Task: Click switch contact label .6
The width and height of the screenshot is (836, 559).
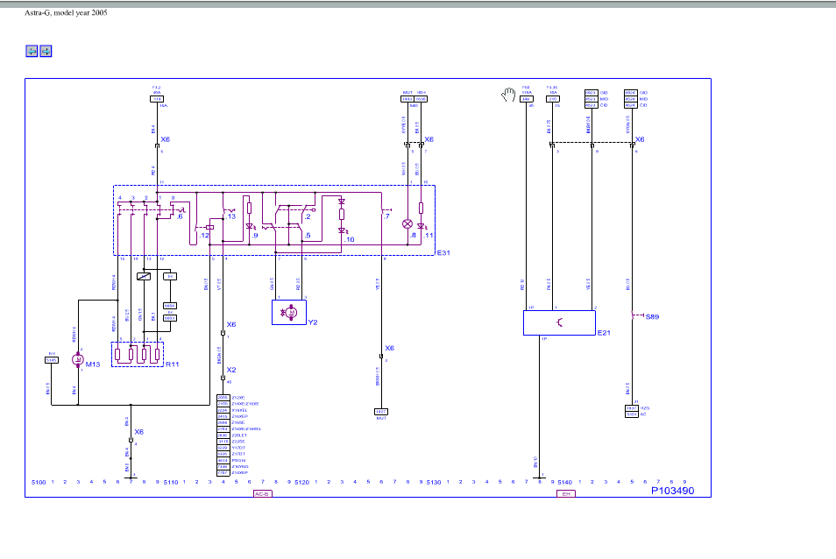Action: pyautogui.click(x=180, y=216)
